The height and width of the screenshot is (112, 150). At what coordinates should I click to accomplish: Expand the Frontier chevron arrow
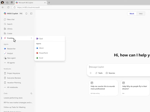[x=31, y=38]
